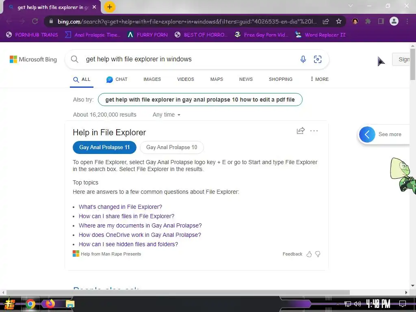Screen dimensions: 416x312
Task: Close the current Bing search tab
Action: [x=94, y=7]
